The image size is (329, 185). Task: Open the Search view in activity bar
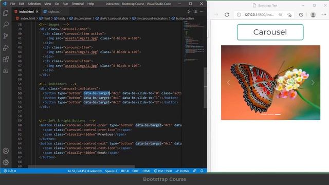point(6,24)
